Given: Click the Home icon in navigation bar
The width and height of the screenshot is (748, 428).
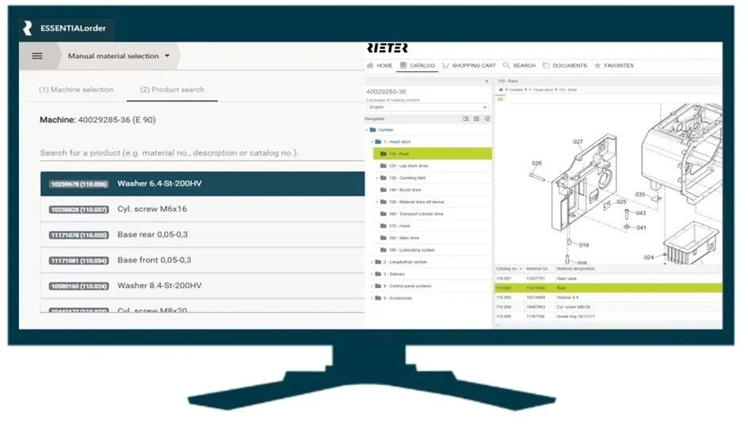Looking at the screenshot, I should point(370,66).
